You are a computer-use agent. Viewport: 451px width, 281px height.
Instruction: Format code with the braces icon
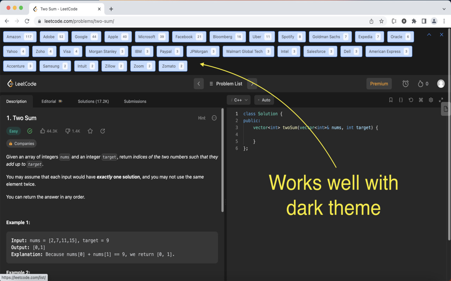pos(401,100)
